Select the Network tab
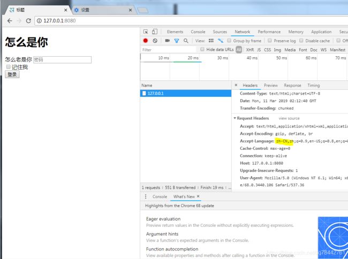348x259 pixels. [243, 32]
